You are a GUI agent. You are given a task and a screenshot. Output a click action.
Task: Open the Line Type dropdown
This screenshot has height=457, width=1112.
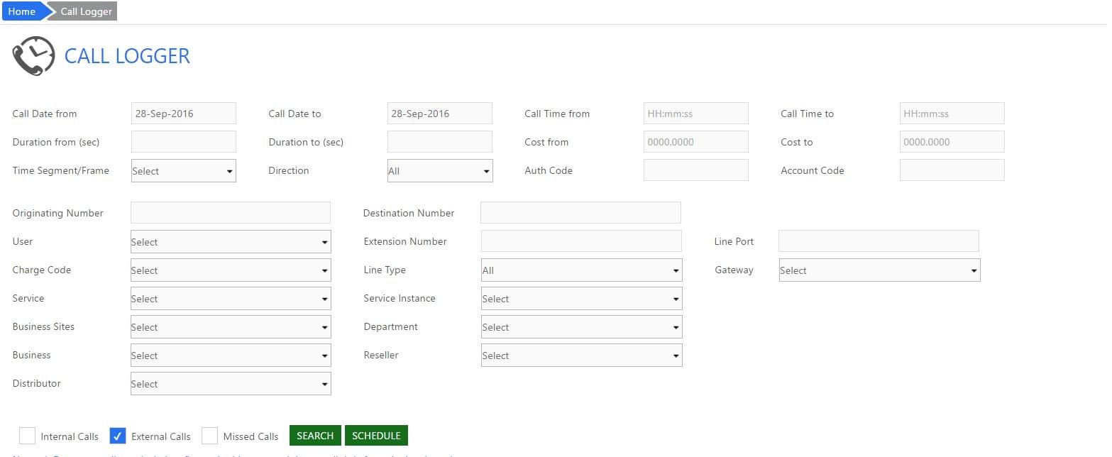[581, 270]
